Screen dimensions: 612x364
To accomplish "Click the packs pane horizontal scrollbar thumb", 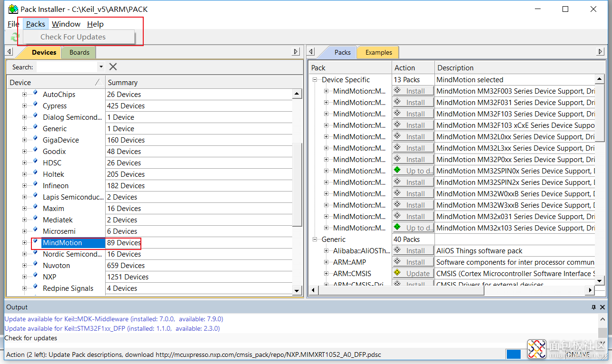I will click(x=400, y=289).
